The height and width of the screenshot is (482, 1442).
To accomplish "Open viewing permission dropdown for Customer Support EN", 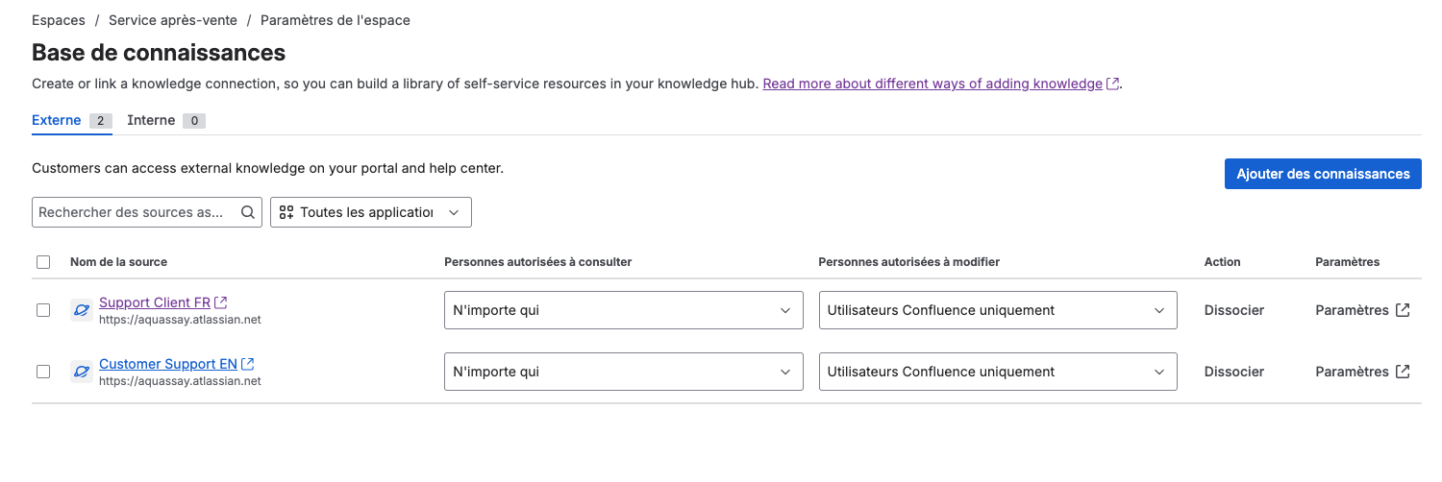I will coord(623,372).
